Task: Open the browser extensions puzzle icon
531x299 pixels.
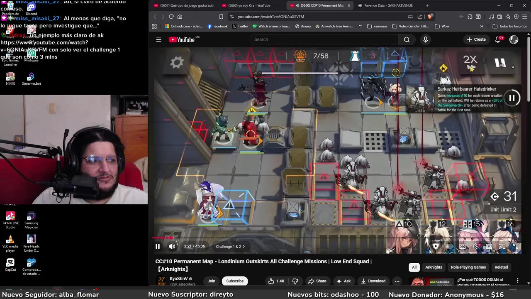Action: pos(470,17)
